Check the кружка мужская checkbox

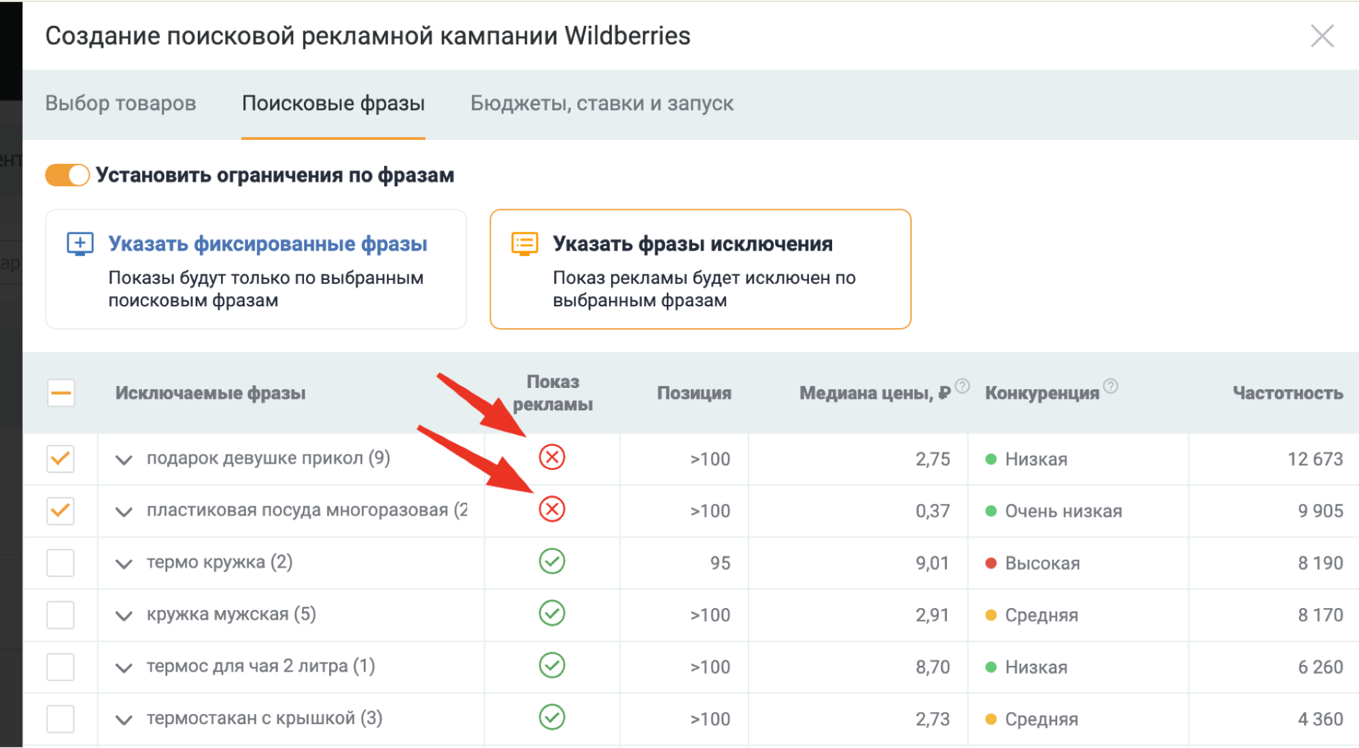pyautogui.click(x=61, y=614)
